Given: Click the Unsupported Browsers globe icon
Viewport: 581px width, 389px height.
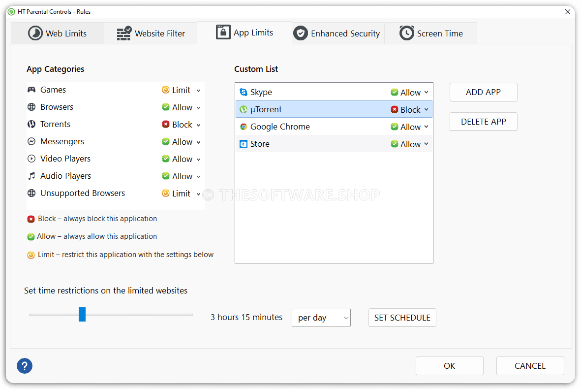Looking at the screenshot, I should click(31, 193).
